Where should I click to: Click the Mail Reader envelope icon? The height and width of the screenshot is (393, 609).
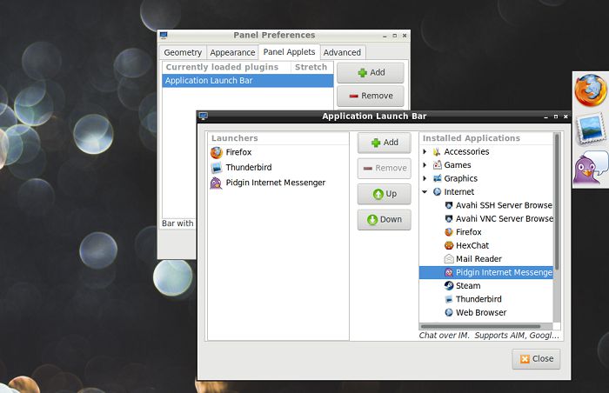[449, 259]
